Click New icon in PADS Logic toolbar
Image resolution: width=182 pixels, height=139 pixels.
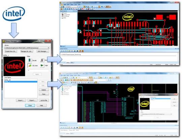click(61, 77)
